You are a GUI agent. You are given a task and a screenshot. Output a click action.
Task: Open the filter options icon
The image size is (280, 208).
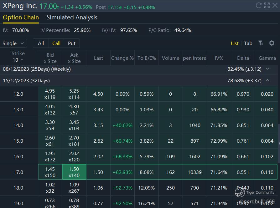261,43
